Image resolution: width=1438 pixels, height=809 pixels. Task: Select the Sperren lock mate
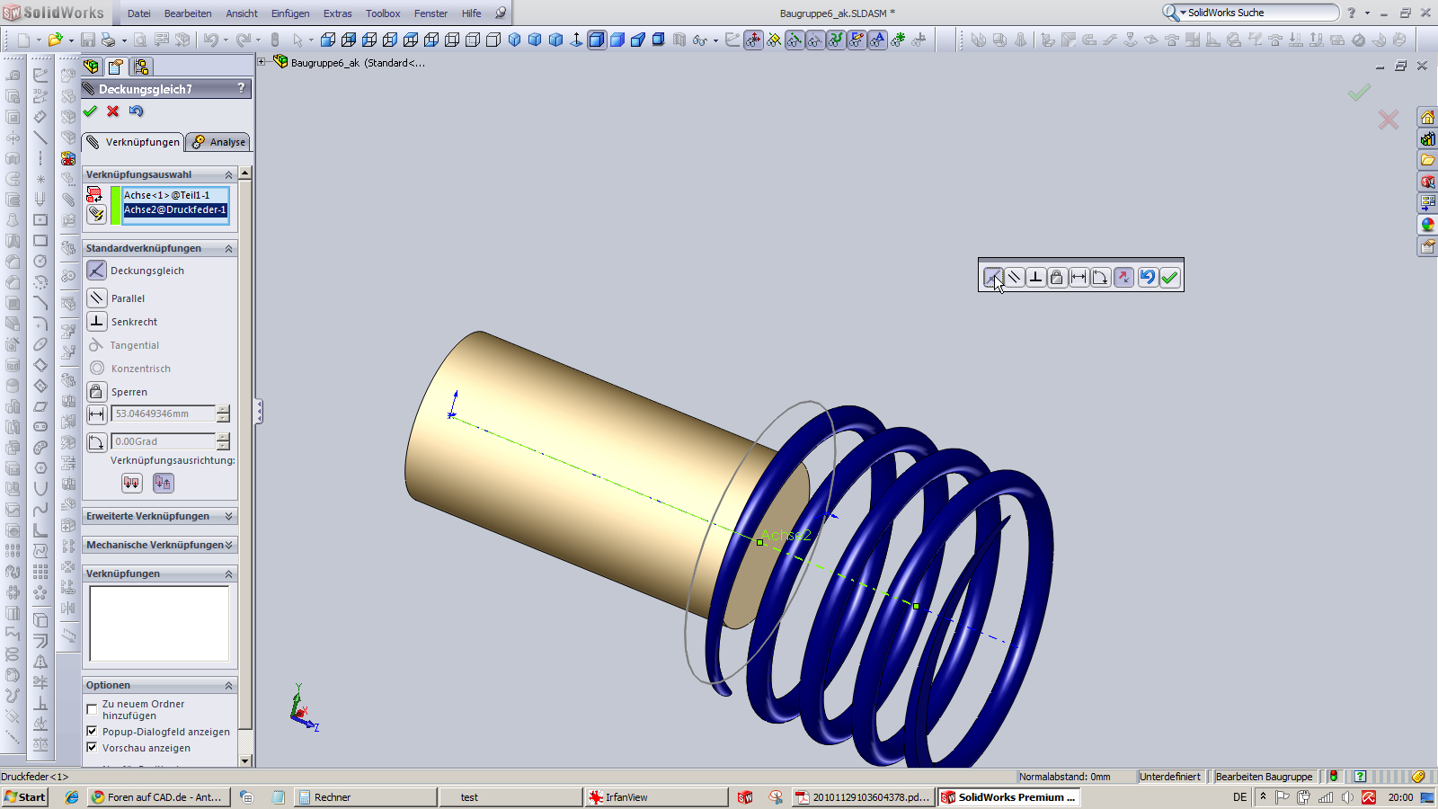click(96, 392)
